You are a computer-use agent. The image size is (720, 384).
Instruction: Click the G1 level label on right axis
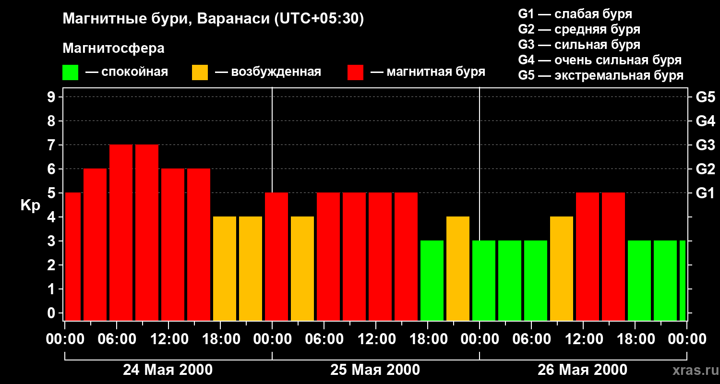tap(705, 193)
